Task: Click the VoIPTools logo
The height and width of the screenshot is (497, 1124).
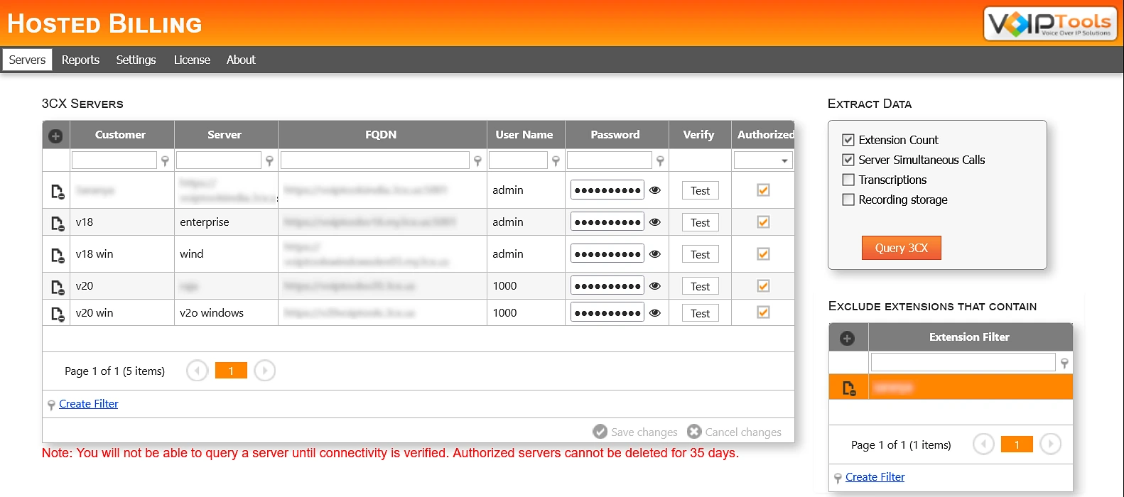Action: tap(1050, 24)
